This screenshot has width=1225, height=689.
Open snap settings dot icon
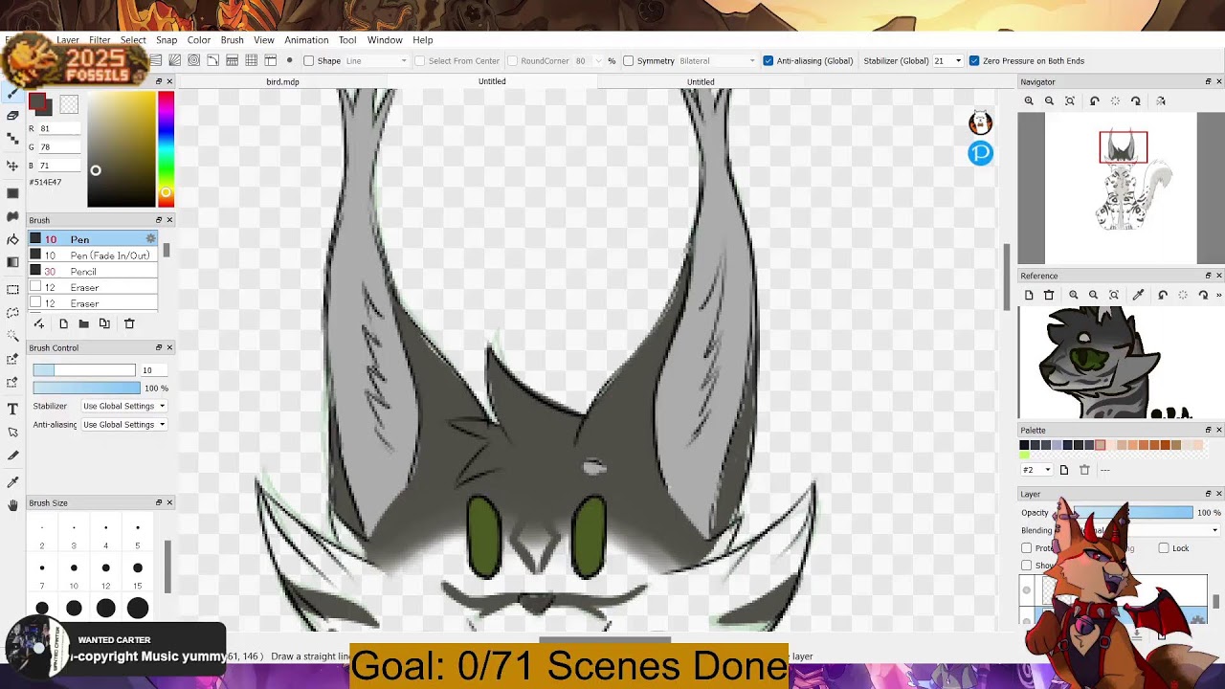click(x=289, y=60)
